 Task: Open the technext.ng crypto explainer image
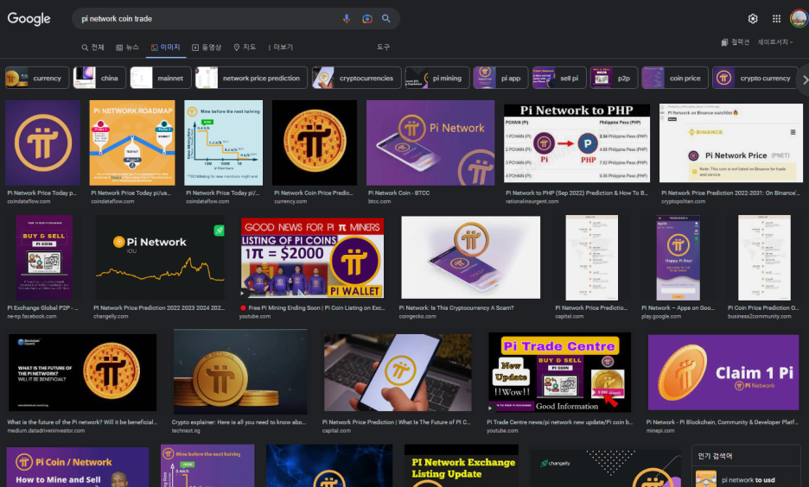pyautogui.click(x=240, y=372)
